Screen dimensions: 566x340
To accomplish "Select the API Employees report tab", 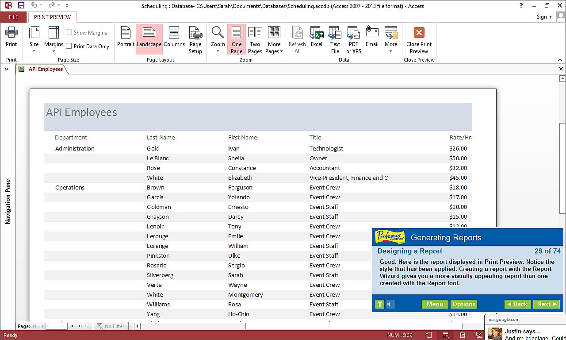I will click(46, 69).
